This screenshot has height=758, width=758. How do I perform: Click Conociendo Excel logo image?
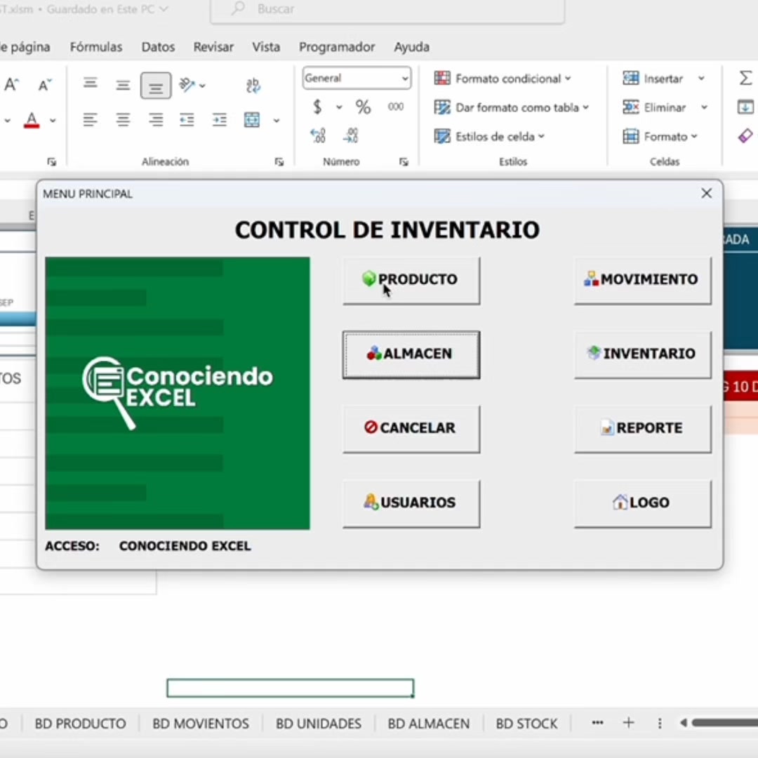[178, 393]
